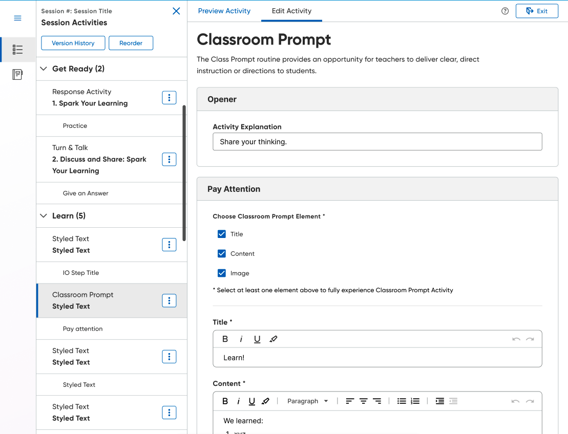
Task: Open the hamburger menu in left rail
Action: click(x=17, y=18)
